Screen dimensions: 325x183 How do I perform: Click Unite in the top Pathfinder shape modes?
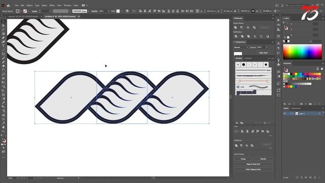(x=236, y=27)
